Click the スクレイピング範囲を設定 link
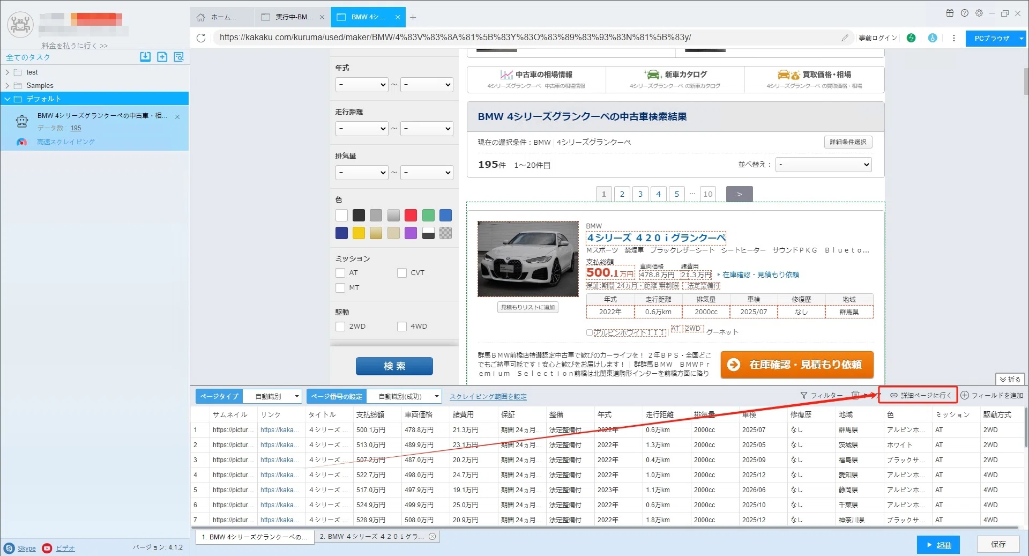The height and width of the screenshot is (556, 1029). point(488,397)
